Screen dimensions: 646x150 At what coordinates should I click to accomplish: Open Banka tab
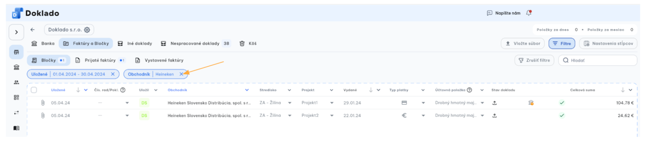[x=43, y=44]
